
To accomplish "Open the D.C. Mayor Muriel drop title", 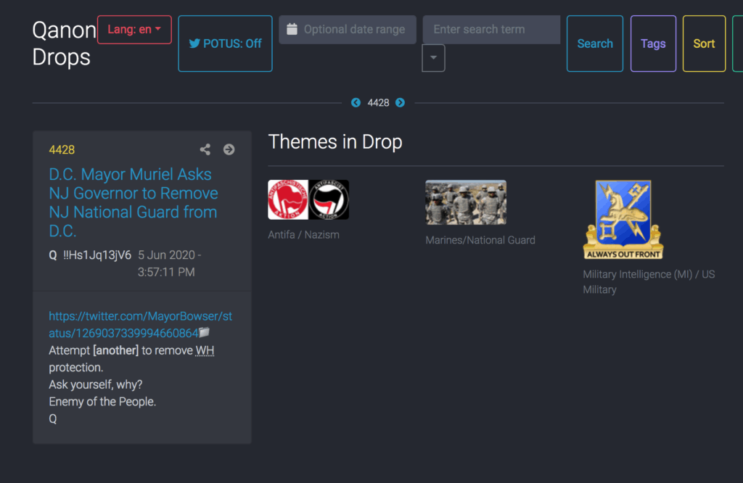I will [134, 202].
